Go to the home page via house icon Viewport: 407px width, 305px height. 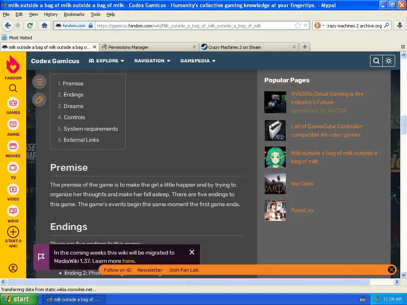[45, 25]
